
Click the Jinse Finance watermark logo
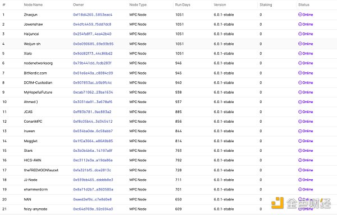click(301, 203)
